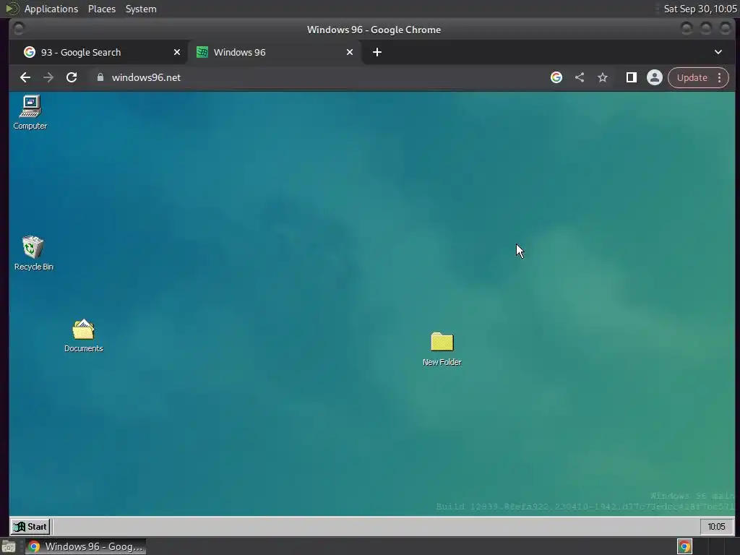Select the Documents folder icon
The width and height of the screenshot is (740, 555).
[x=84, y=335]
